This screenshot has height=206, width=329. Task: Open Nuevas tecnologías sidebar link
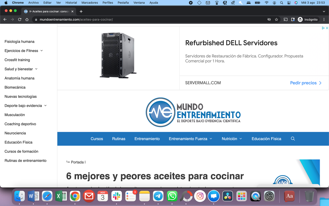coord(21,97)
